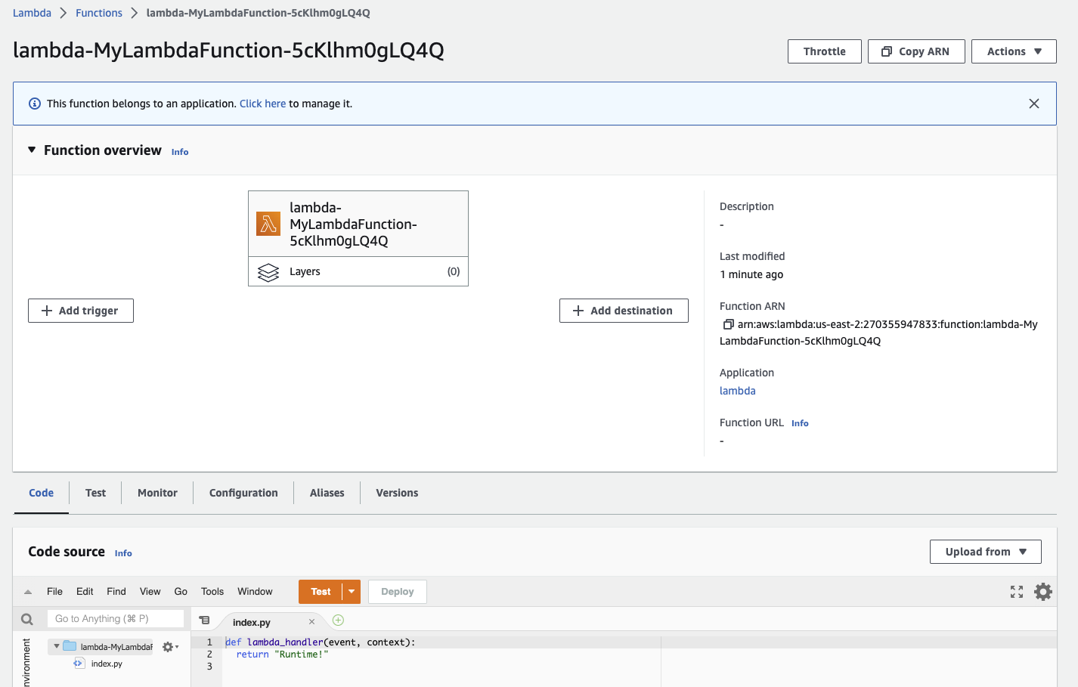Open the File menu in editor
The image size is (1078, 687).
(x=54, y=592)
